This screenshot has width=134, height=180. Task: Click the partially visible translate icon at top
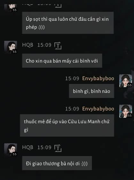pos(58,6)
